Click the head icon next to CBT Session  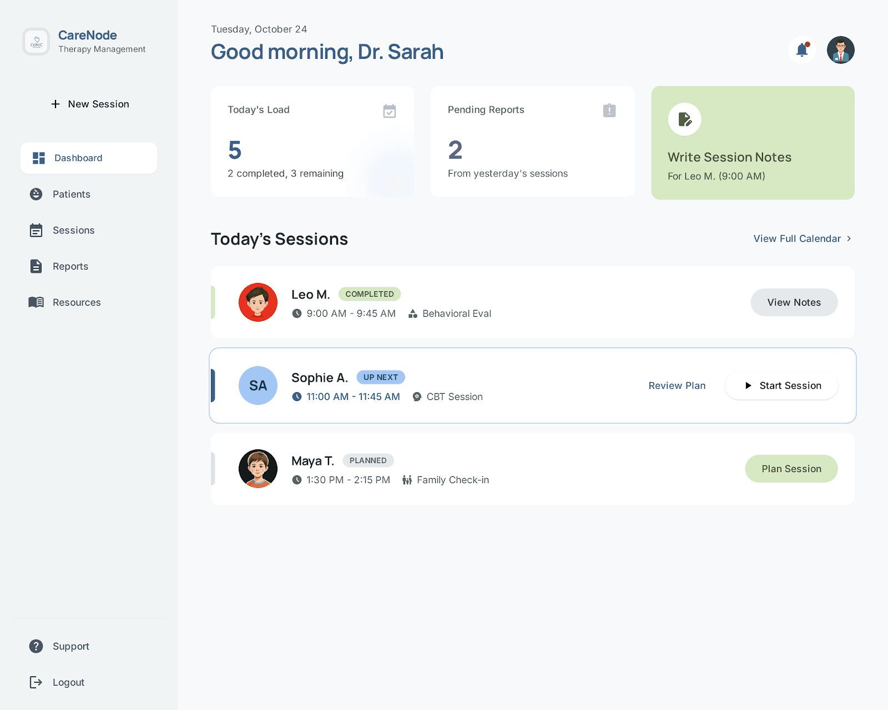[x=417, y=397]
